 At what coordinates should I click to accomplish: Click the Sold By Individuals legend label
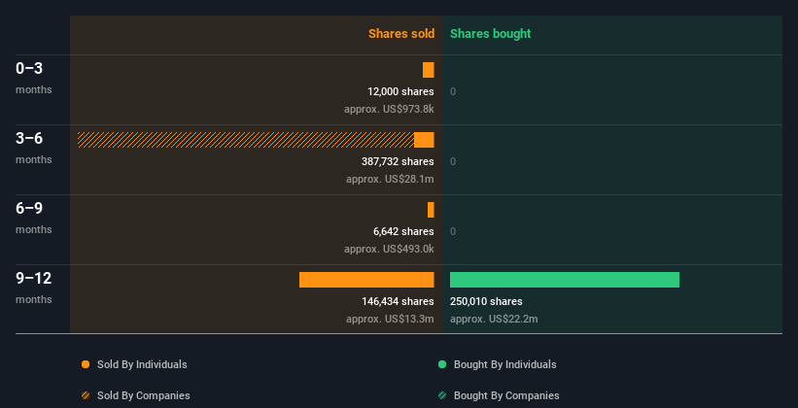click(142, 364)
